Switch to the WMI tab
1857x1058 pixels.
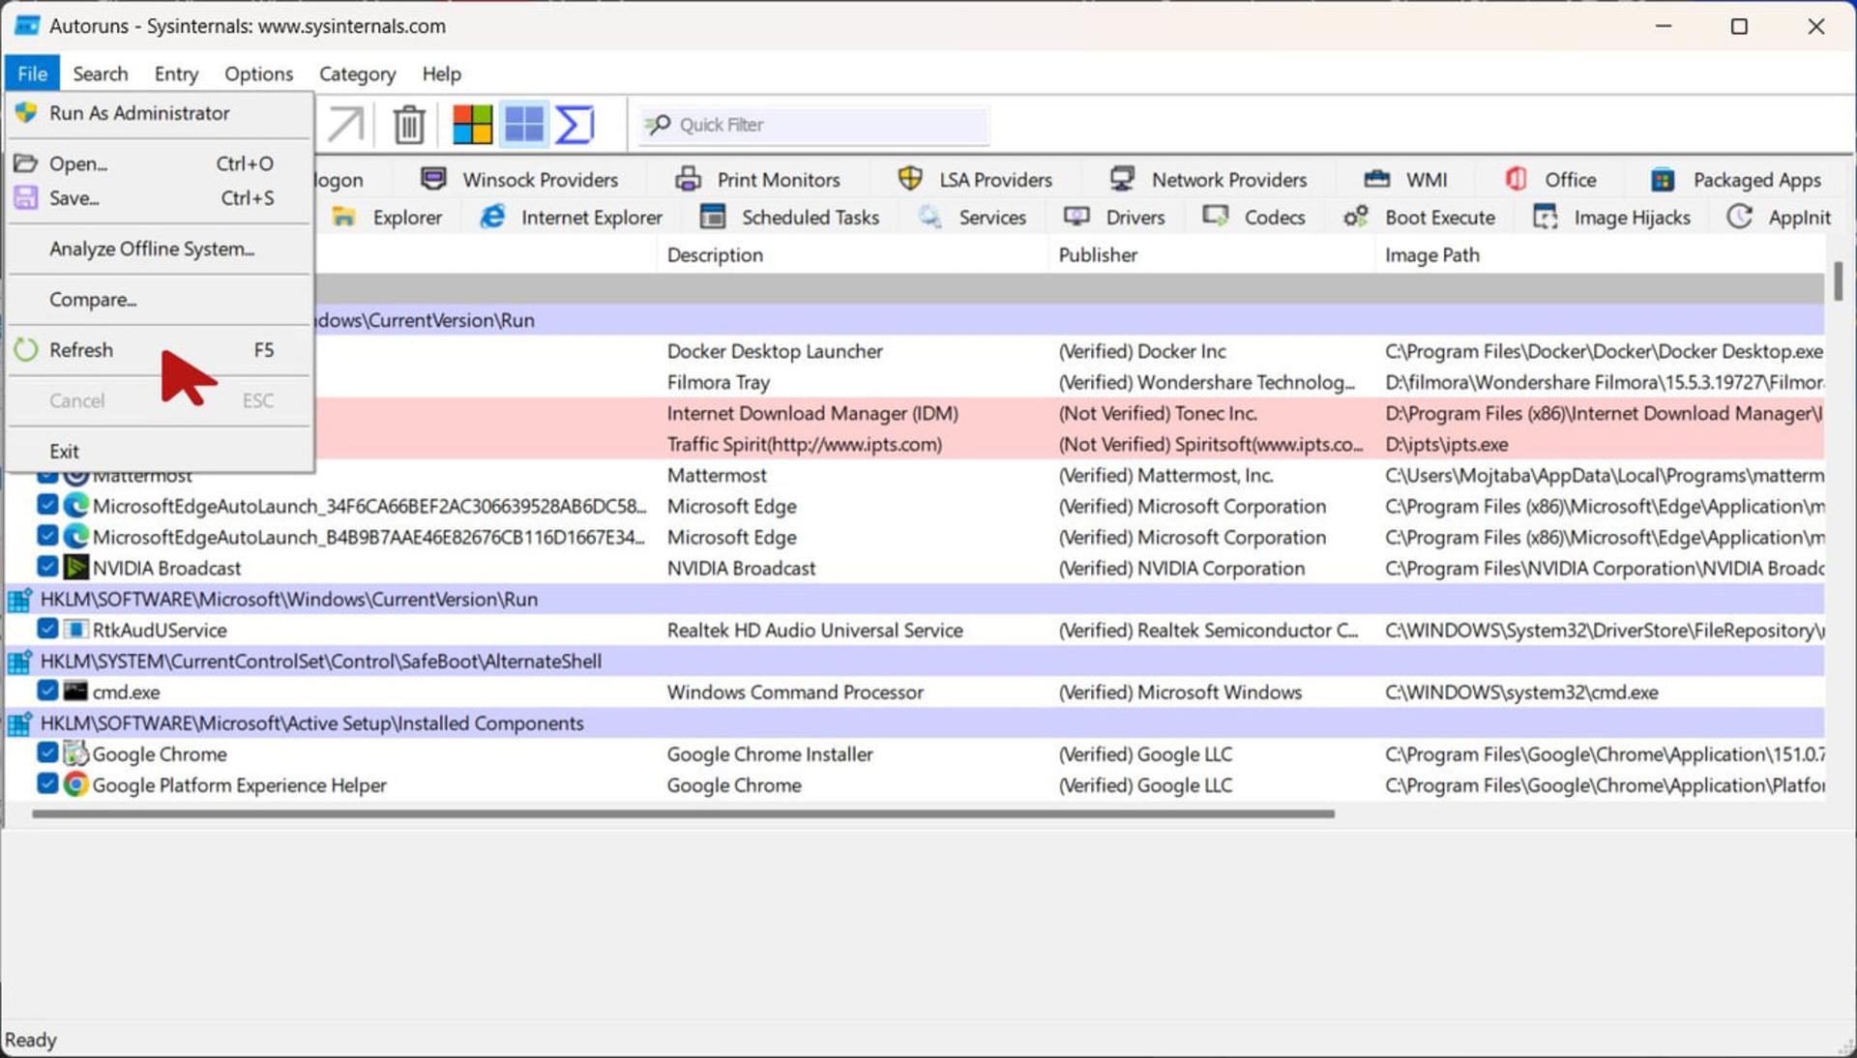click(x=1406, y=180)
